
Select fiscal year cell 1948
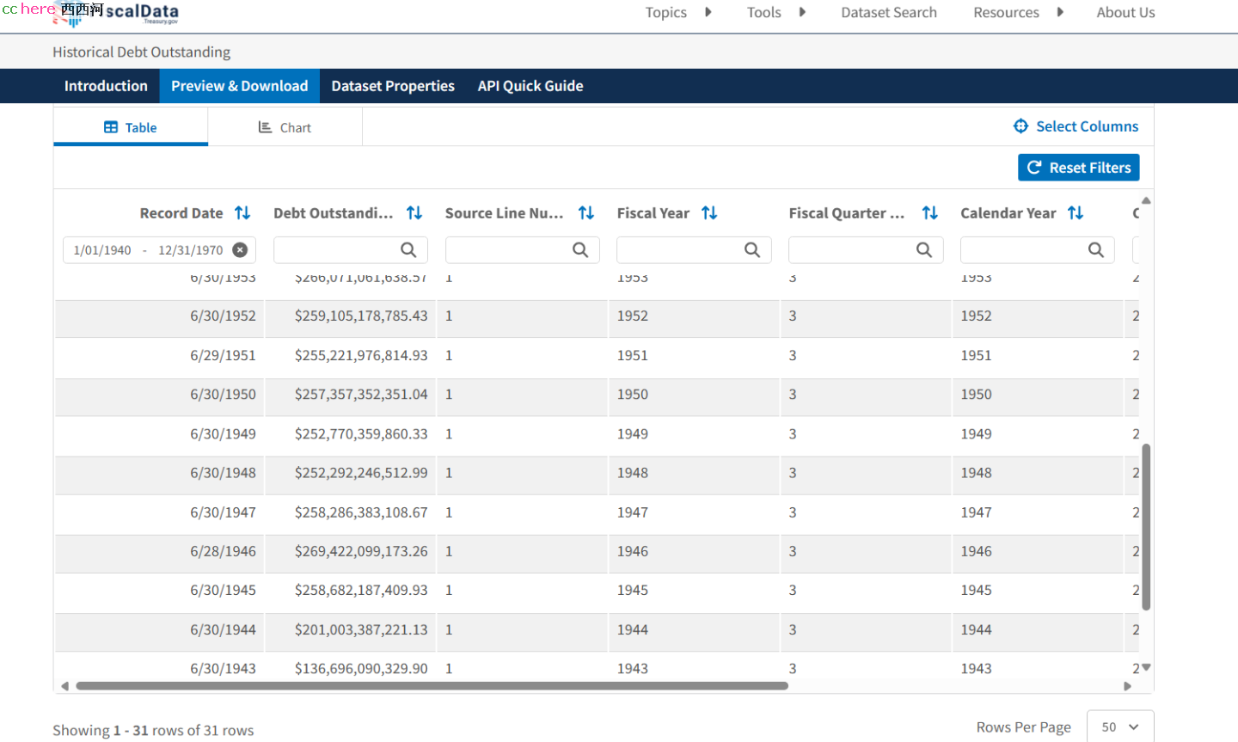click(633, 473)
